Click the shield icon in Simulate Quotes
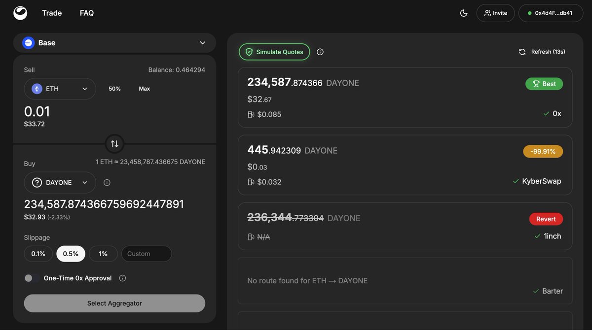The image size is (592, 330). pos(249,52)
